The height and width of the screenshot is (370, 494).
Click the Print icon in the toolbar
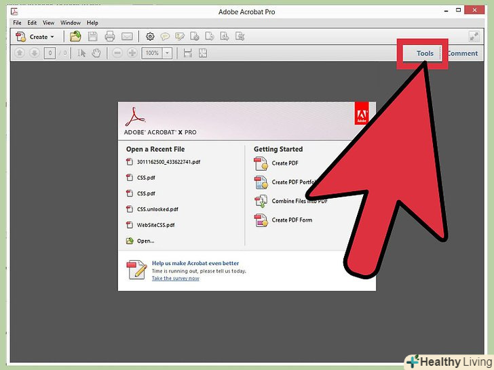pyautogui.click(x=110, y=37)
